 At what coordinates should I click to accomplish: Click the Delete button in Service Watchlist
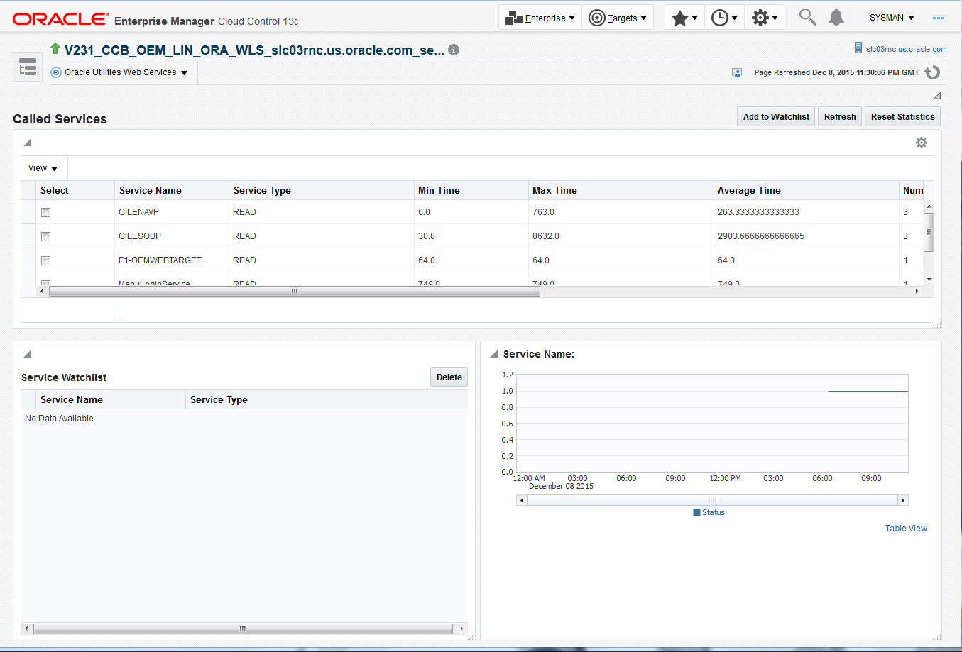[x=449, y=377]
